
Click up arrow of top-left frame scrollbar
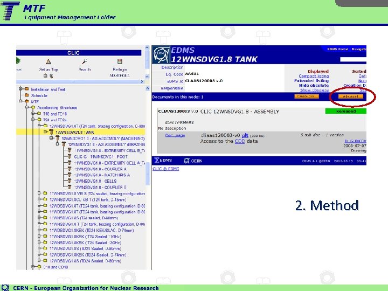click(147, 47)
